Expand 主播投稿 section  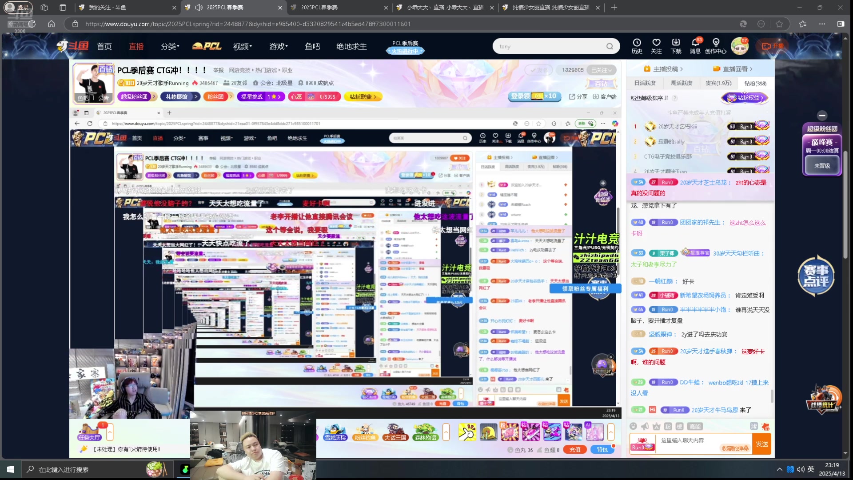663,69
